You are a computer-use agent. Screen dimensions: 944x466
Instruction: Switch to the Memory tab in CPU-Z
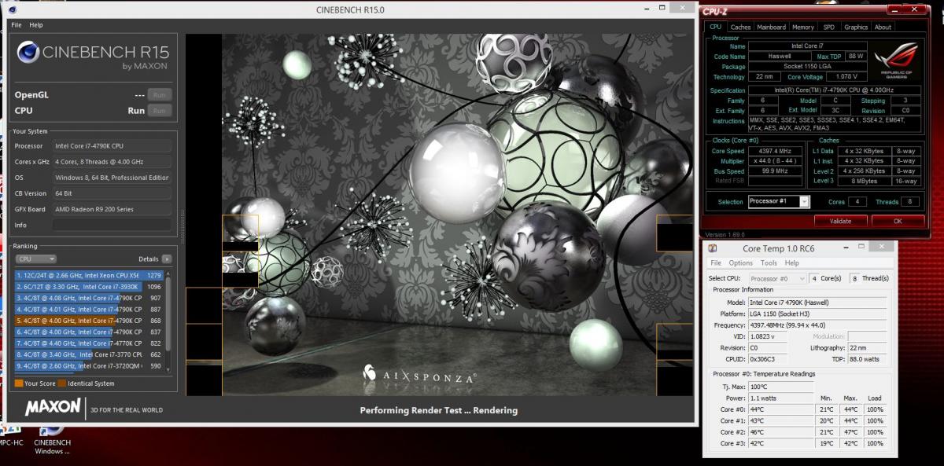coord(803,27)
